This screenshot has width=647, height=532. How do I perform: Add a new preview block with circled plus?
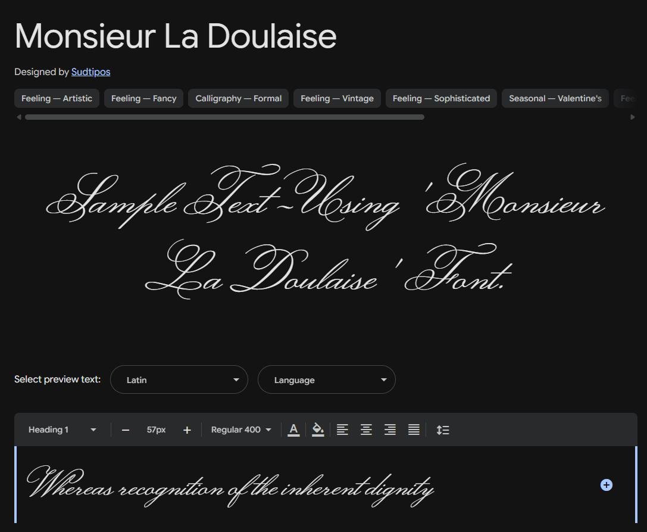606,485
